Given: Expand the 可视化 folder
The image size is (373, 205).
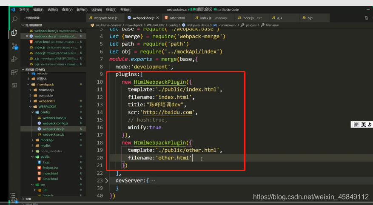Looking at the screenshot, I should coord(28,79).
